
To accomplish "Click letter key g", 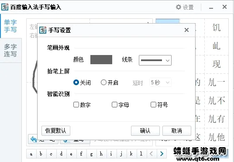I will click(x=91, y=154).
